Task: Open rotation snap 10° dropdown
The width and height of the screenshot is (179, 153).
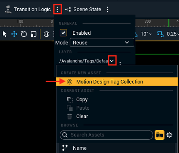Action: point(146,34)
